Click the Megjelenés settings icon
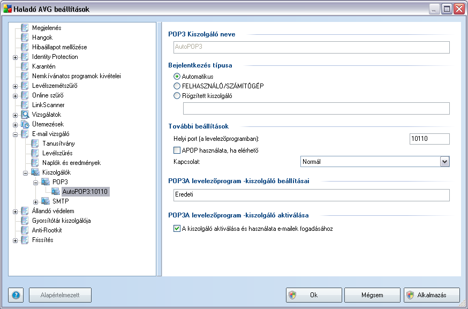Image resolution: width=468 pixels, height=309 pixels. (x=25, y=28)
